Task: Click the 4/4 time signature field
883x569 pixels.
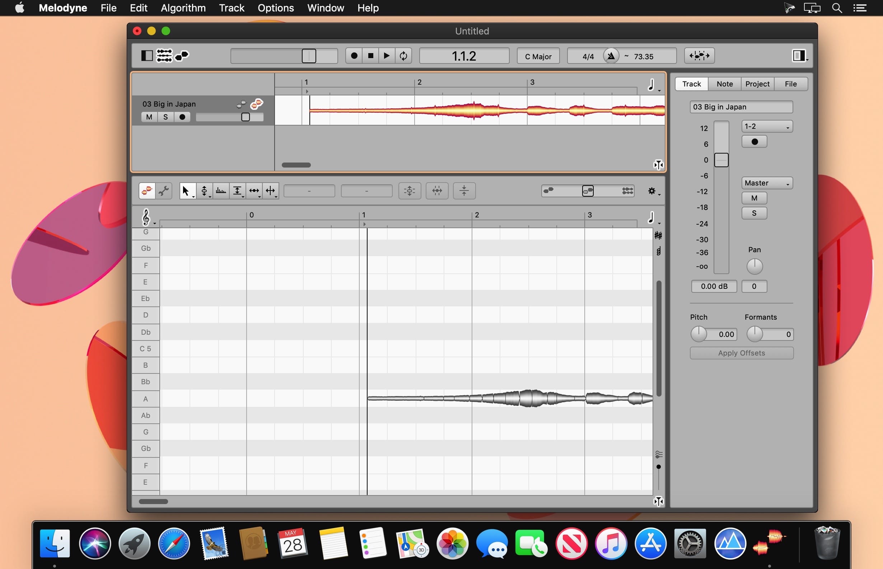Action: (588, 56)
